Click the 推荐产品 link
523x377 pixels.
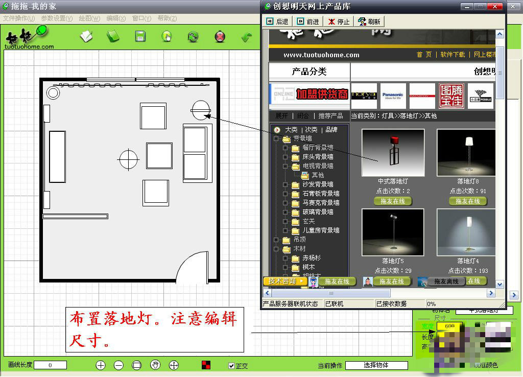point(330,116)
